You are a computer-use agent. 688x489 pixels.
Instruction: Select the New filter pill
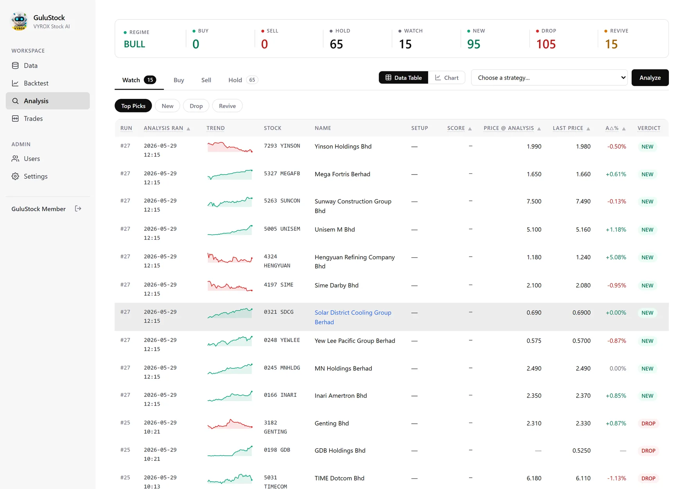coord(167,106)
